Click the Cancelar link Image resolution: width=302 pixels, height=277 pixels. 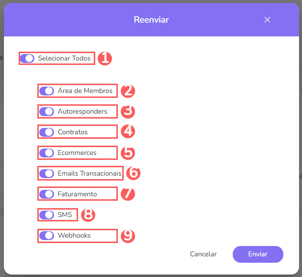tap(203, 254)
